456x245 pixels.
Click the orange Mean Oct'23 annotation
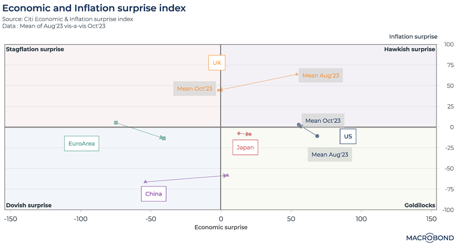195,89
